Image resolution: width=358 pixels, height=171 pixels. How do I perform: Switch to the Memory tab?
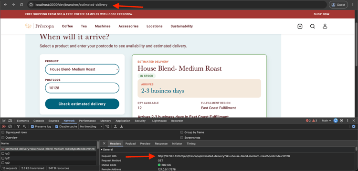coord(105,121)
